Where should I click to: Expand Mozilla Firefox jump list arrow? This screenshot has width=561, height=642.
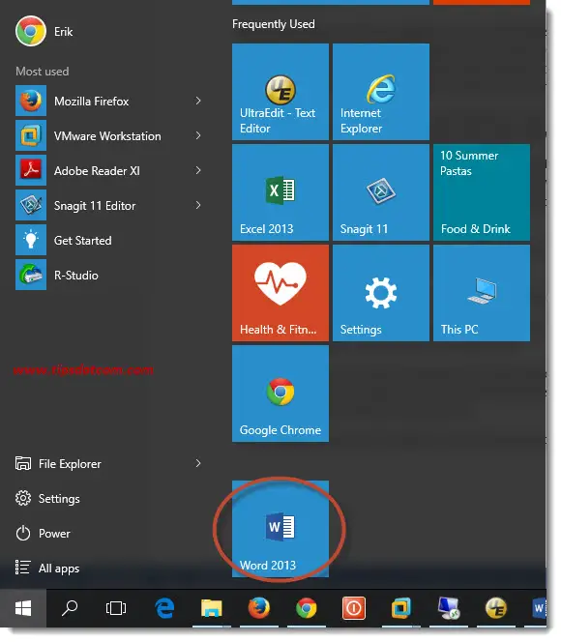point(198,101)
